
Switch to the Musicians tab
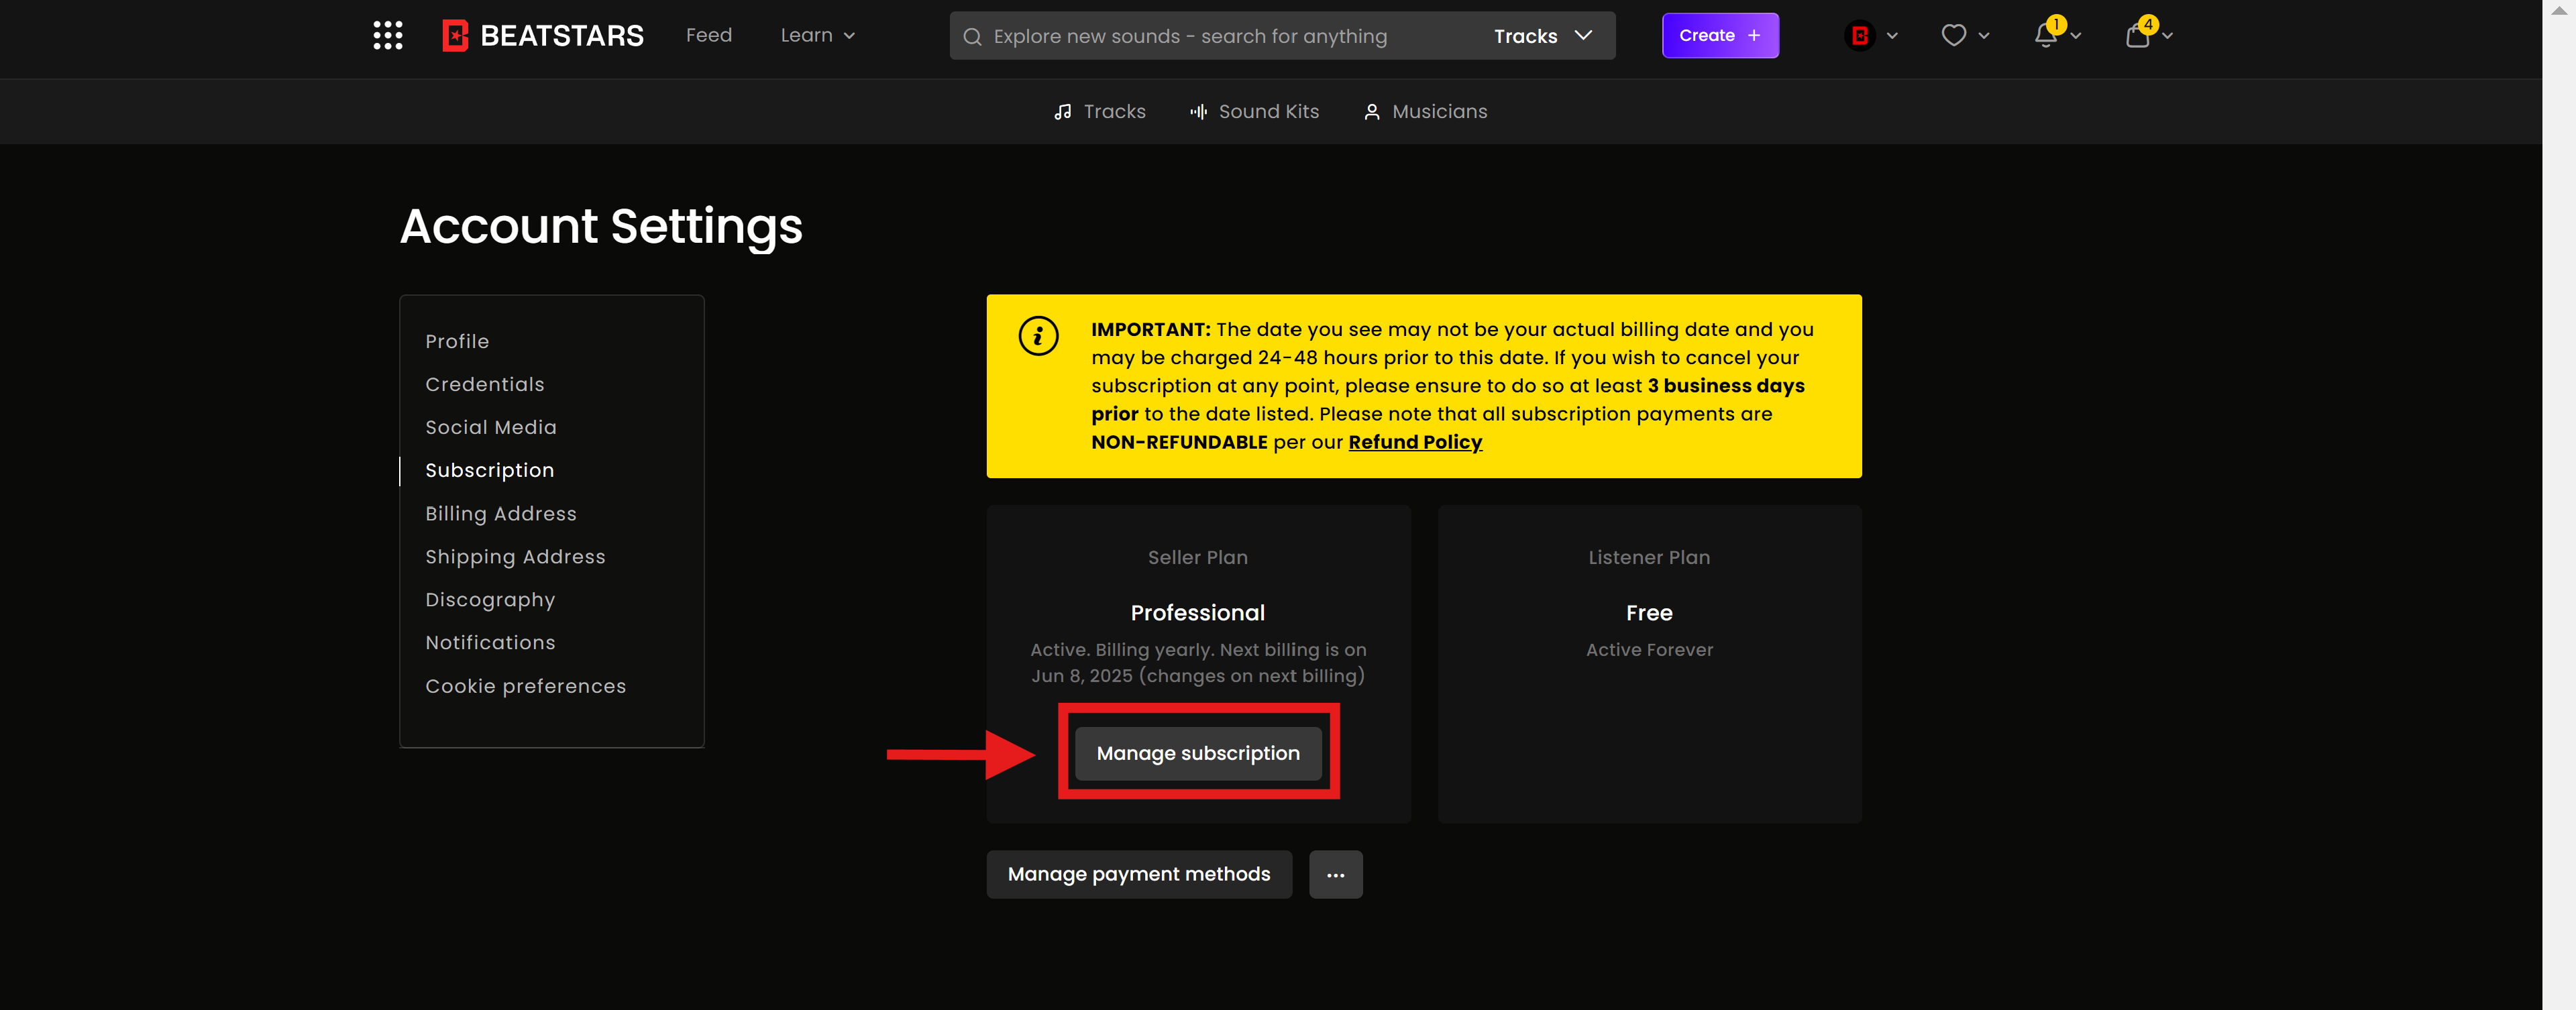point(1425,112)
